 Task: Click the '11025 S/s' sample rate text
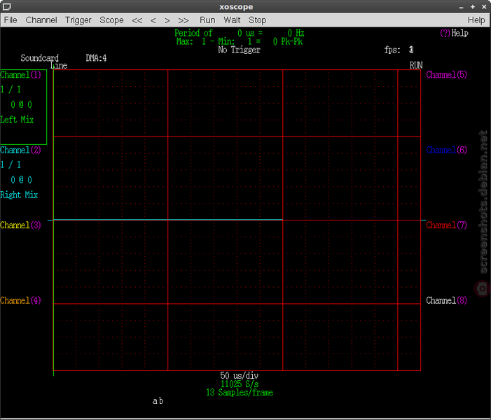[240, 384]
